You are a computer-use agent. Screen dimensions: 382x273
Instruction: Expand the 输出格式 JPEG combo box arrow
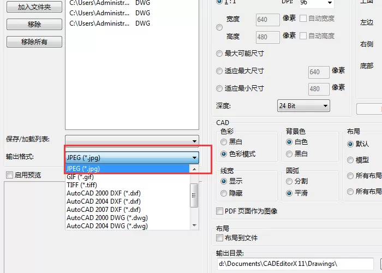coord(194,158)
